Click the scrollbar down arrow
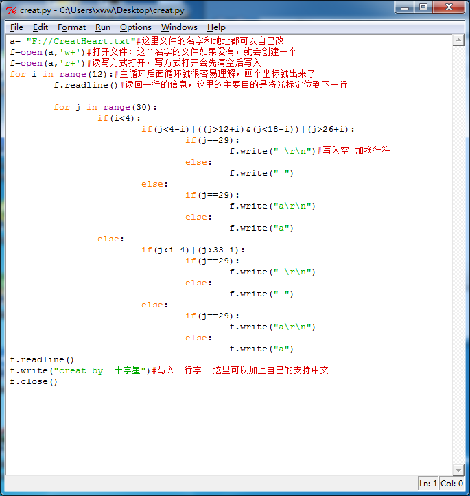This screenshot has height=496, width=470. coord(458,470)
